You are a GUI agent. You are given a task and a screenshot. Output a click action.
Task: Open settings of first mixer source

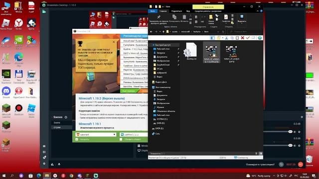(x=299, y=132)
